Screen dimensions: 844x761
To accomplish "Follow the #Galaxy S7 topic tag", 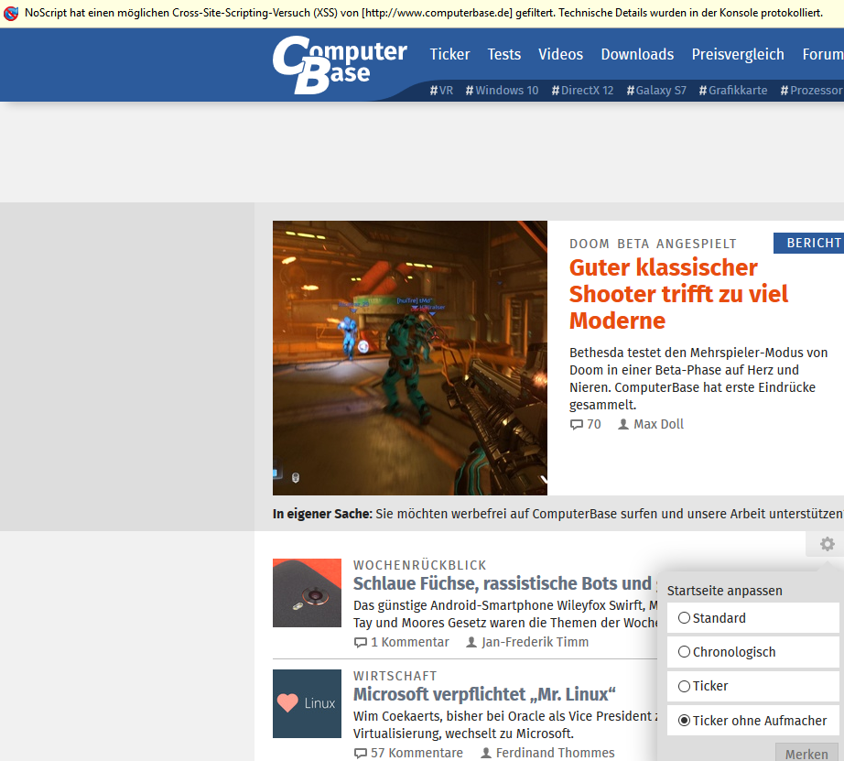I will pos(656,91).
